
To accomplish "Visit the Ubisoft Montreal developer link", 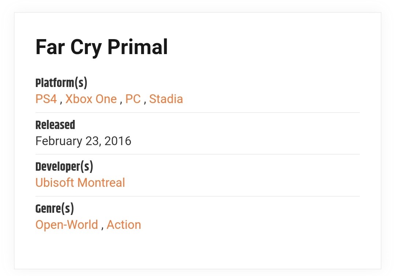I will pos(80,182).
